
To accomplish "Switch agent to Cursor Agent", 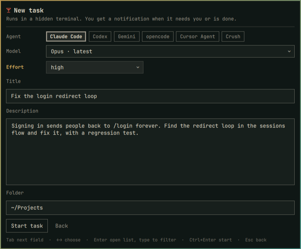I will tap(198, 36).
